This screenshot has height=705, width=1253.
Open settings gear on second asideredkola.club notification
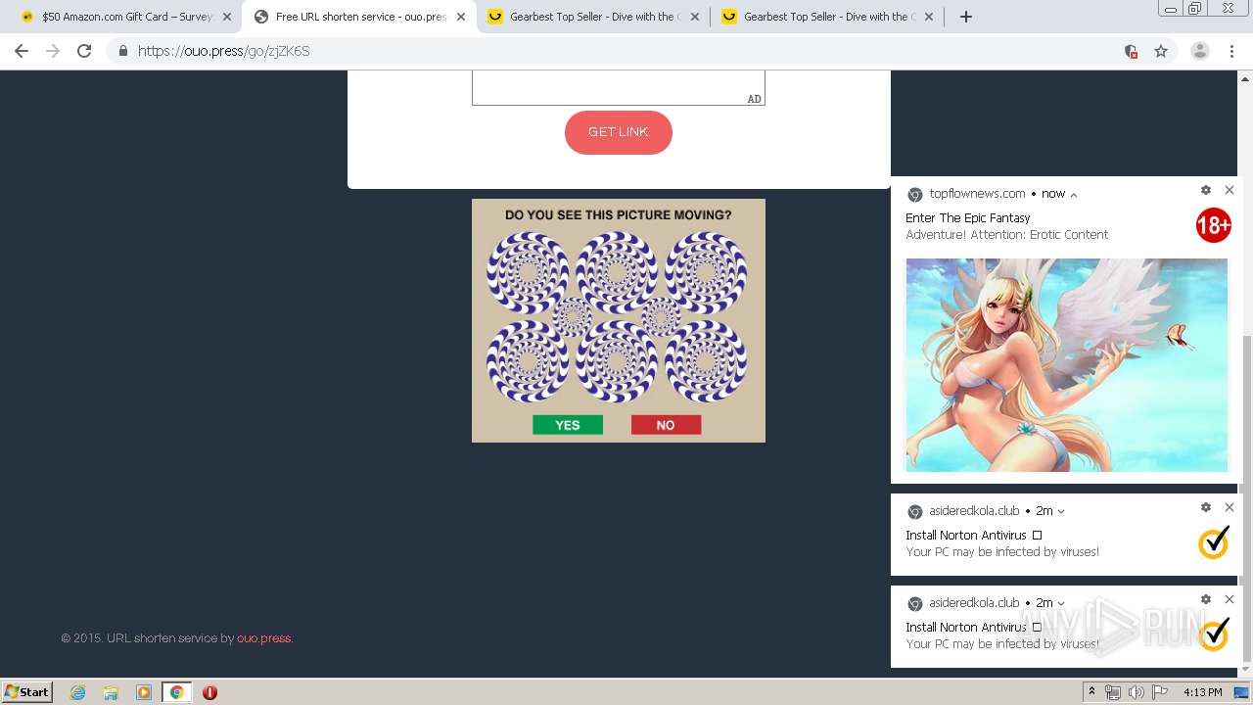pos(1206,599)
